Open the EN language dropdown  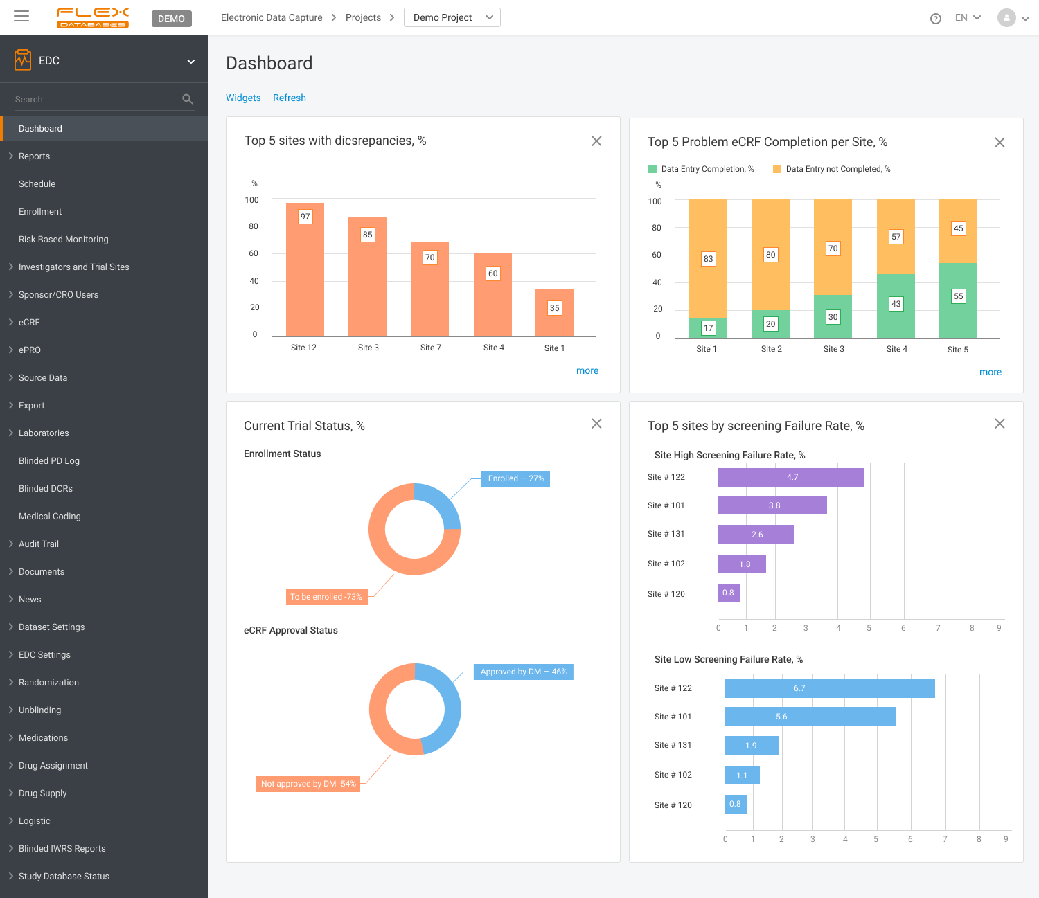click(968, 17)
